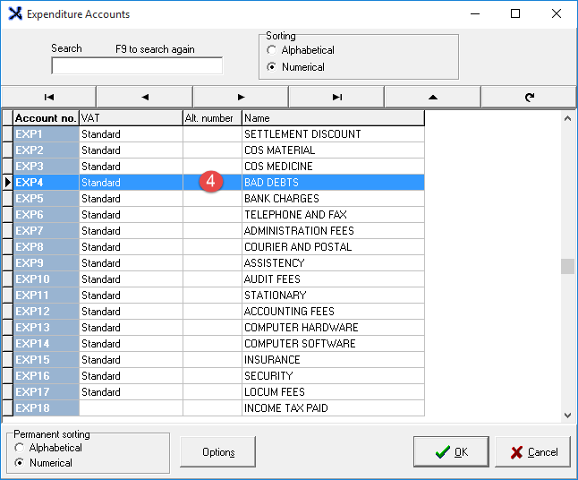Click the upward triangle navigator button
Image resolution: width=578 pixels, height=480 pixels.
click(432, 97)
